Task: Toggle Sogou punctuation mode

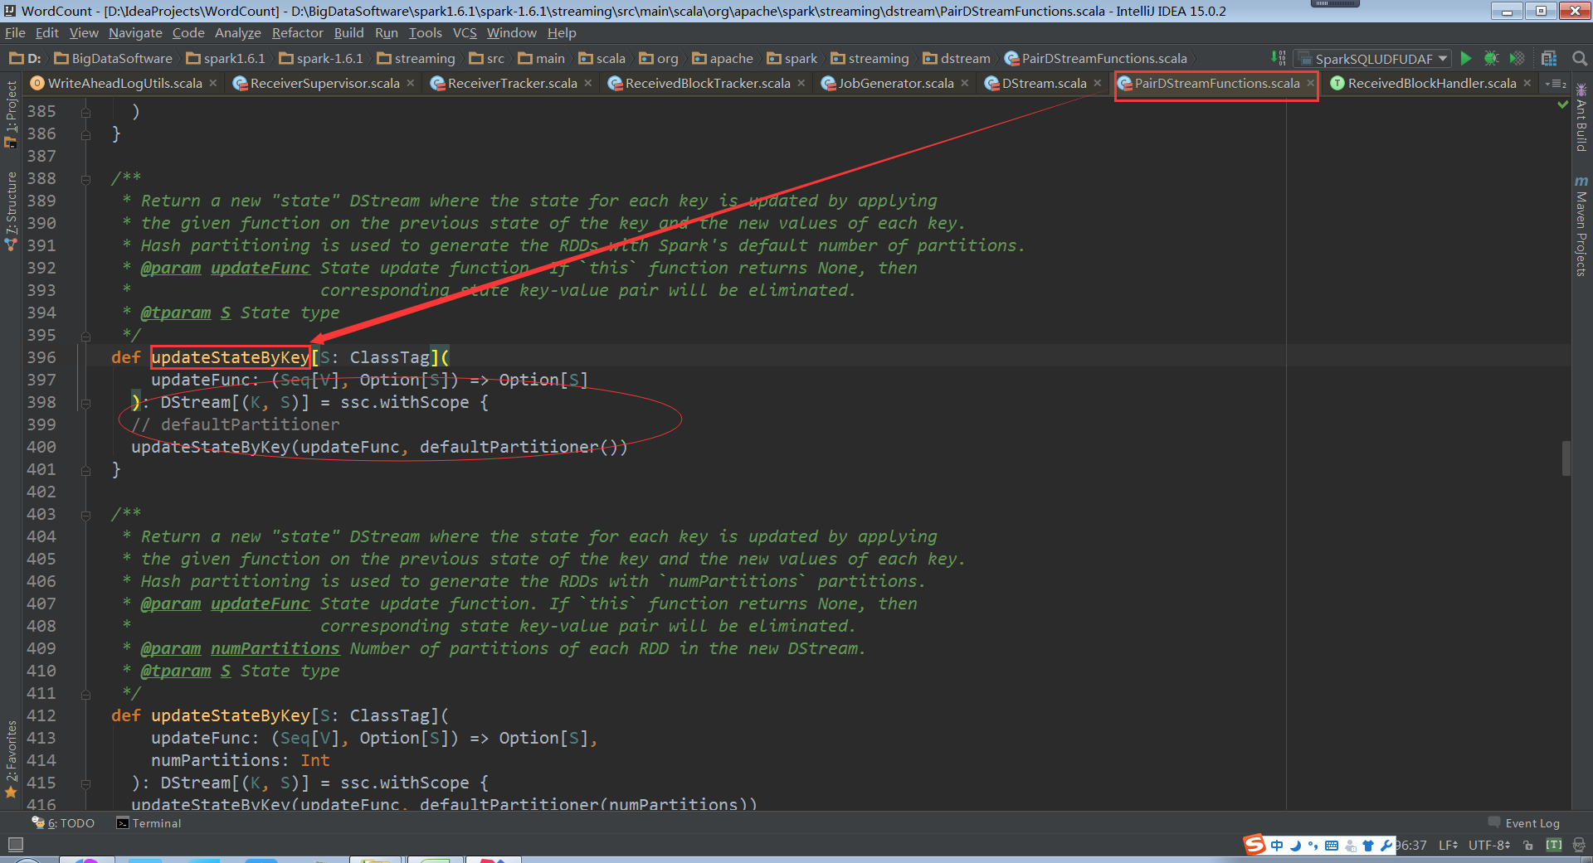Action: 1313,846
